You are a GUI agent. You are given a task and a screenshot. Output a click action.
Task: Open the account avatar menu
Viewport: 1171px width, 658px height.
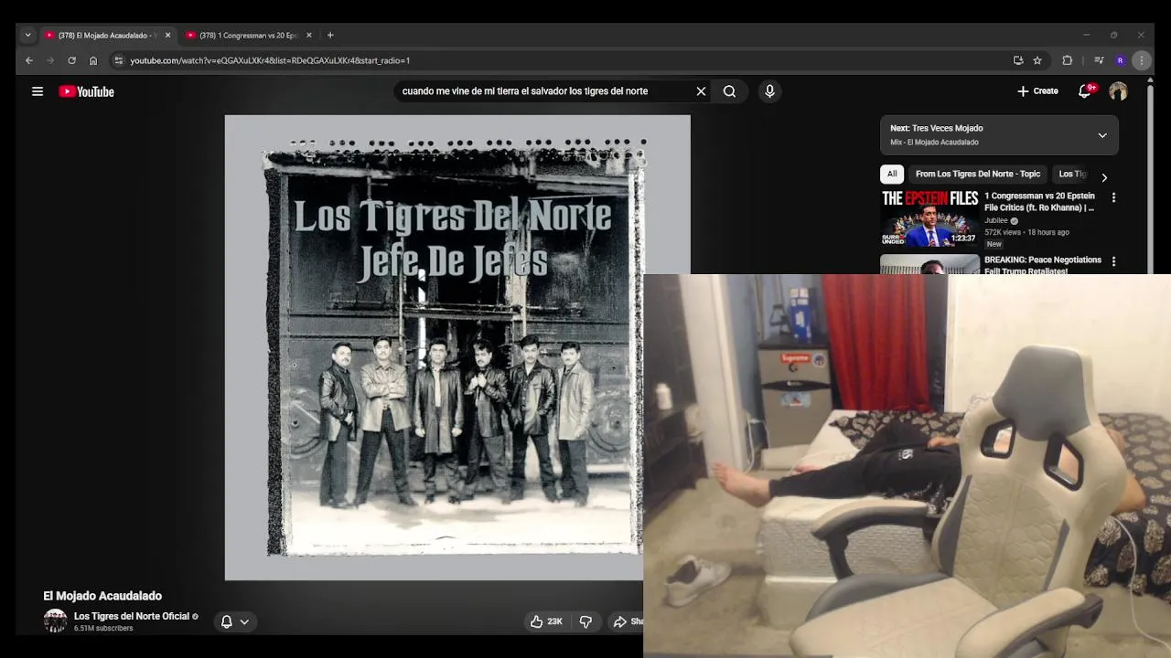click(1118, 91)
